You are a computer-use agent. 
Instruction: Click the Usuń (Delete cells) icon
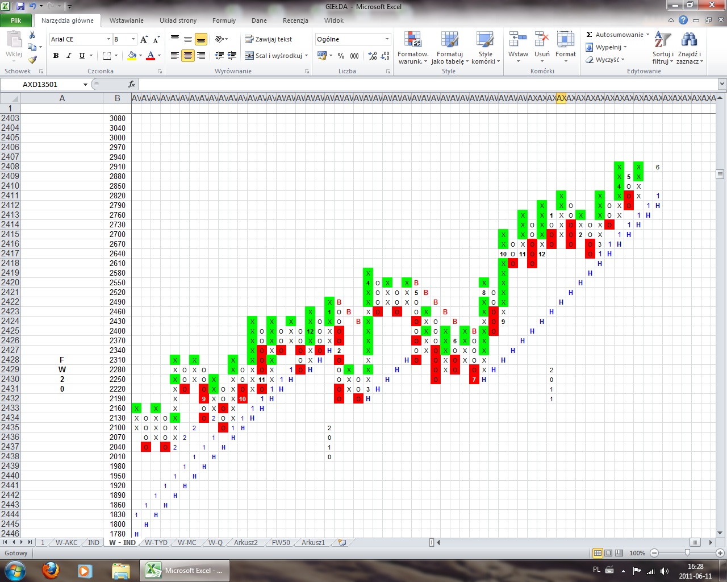coord(542,40)
